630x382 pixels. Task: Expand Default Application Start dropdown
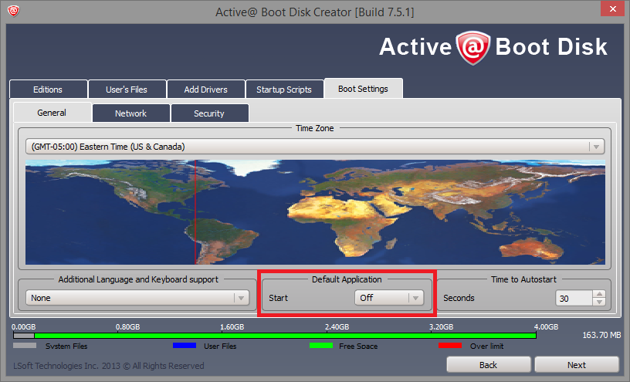click(x=415, y=298)
